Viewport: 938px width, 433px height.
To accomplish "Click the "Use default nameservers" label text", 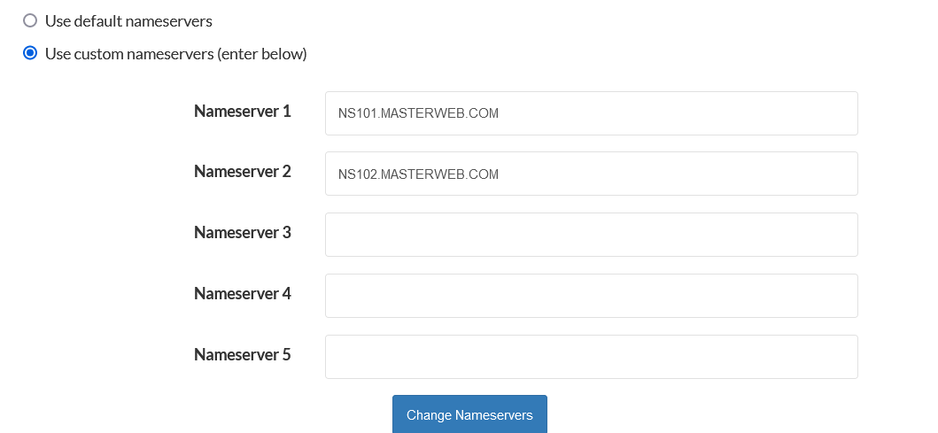I will tap(128, 20).
